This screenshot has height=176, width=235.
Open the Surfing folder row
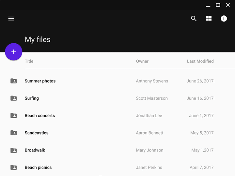tap(32, 98)
